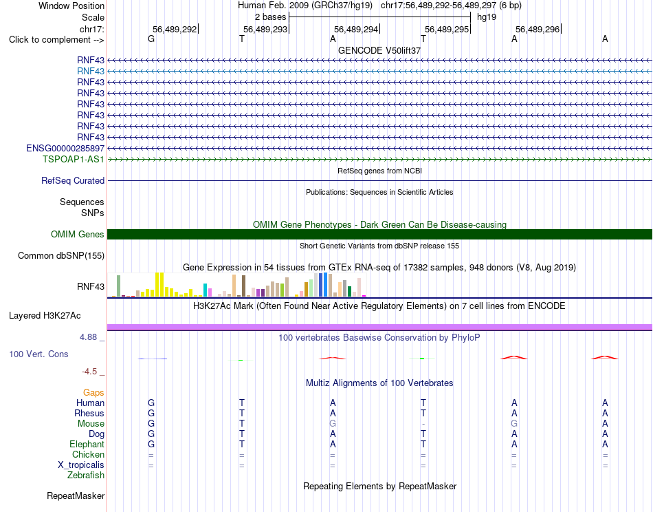This screenshot has width=653, height=512.
Task: Click the Chicken alignment row label
Action: pos(88,454)
